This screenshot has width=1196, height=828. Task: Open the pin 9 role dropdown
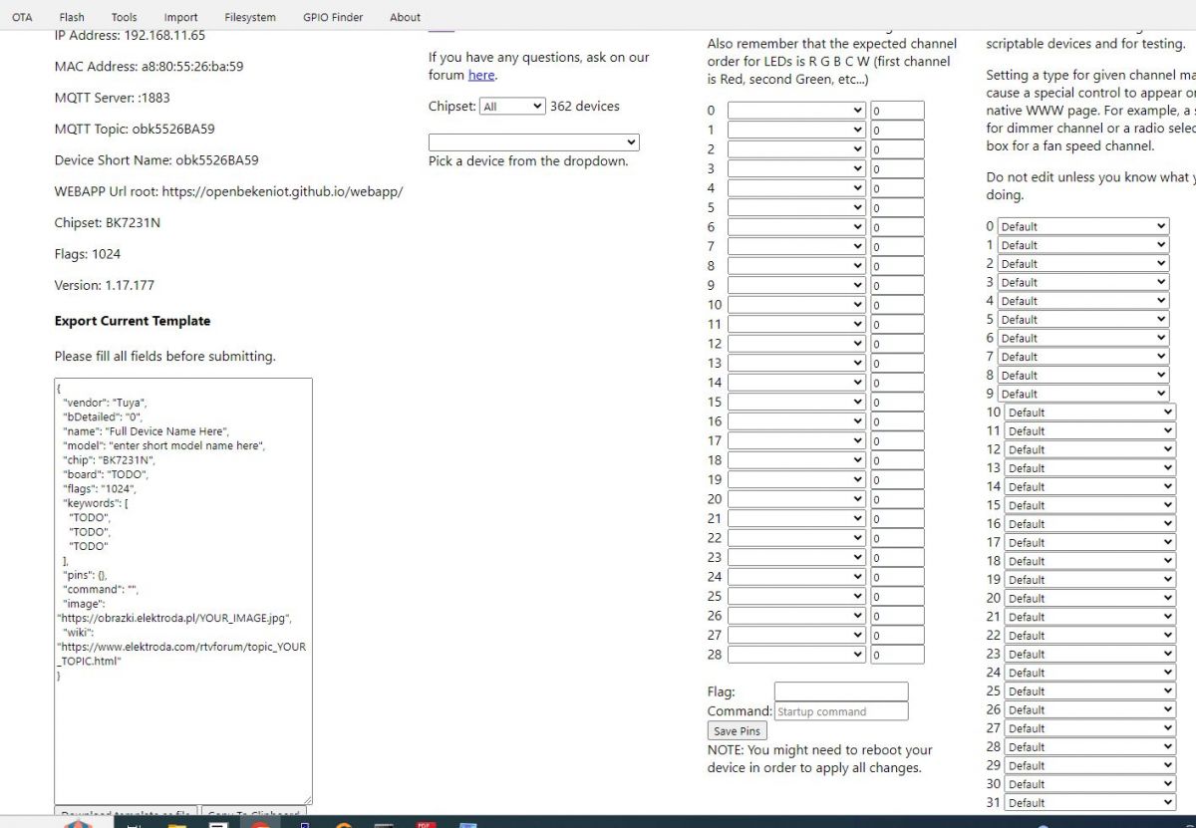click(796, 286)
